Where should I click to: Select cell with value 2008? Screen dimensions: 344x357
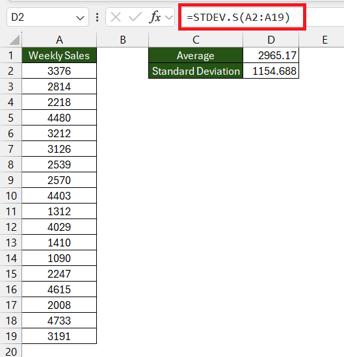click(59, 305)
